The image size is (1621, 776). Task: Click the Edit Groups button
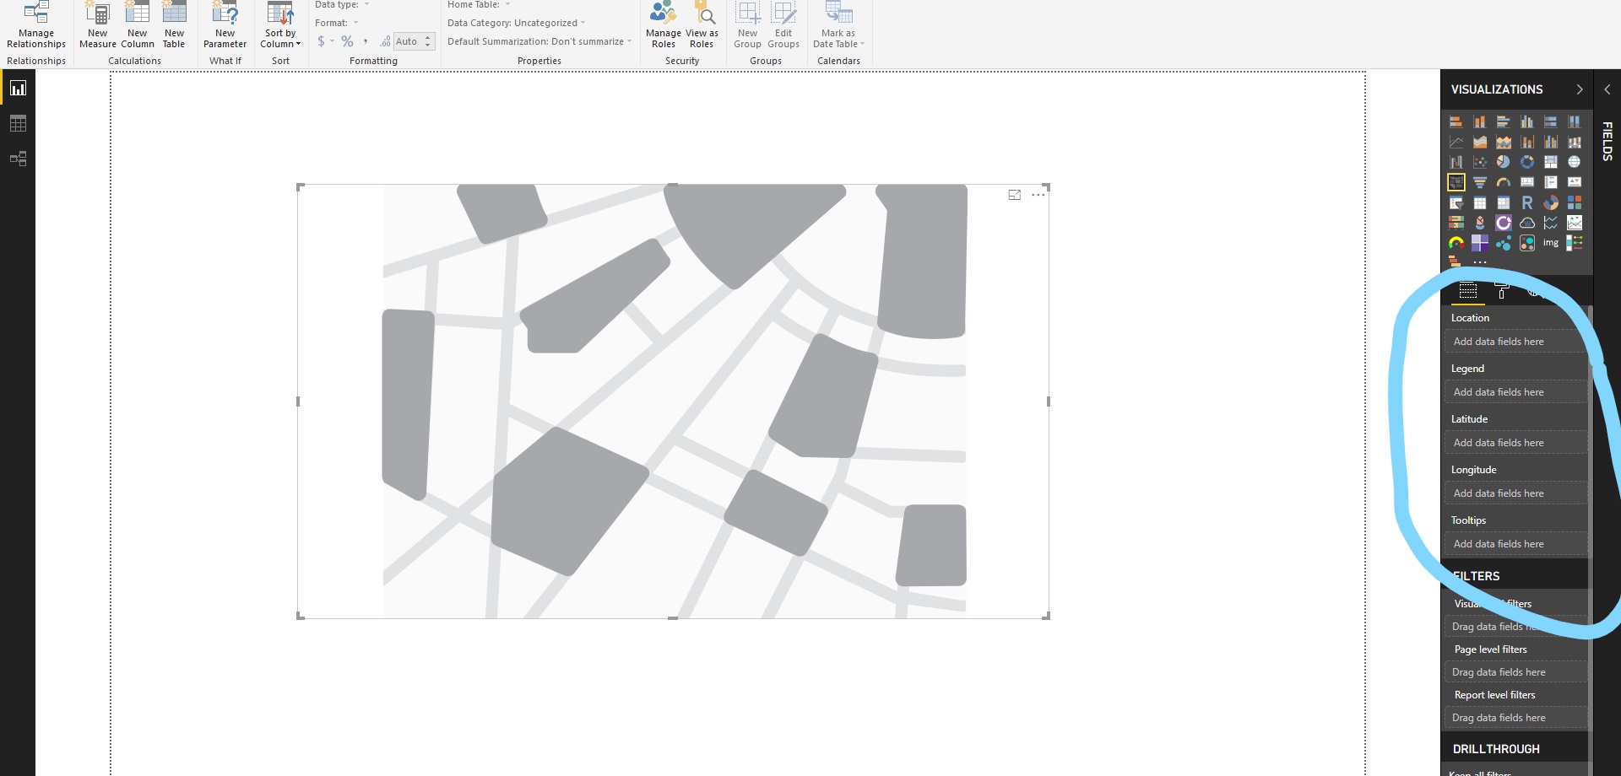[783, 25]
